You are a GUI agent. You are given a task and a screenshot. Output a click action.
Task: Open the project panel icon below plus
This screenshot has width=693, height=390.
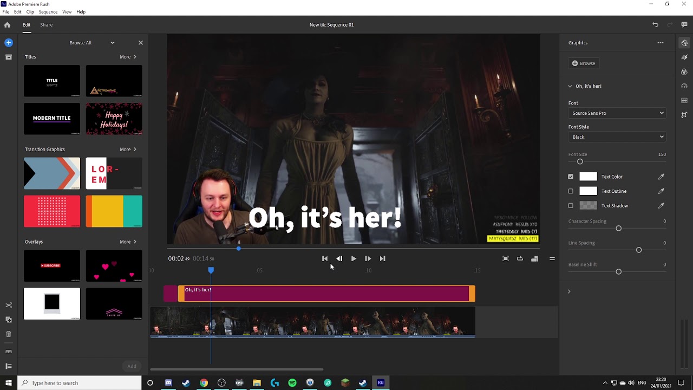pyautogui.click(x=8, y=57)
